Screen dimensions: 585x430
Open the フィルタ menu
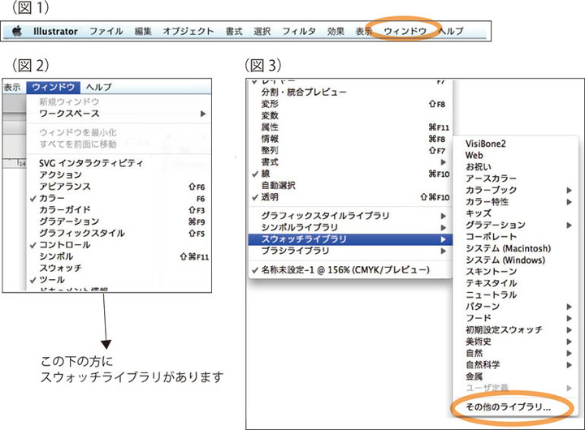tap(299, 32)
